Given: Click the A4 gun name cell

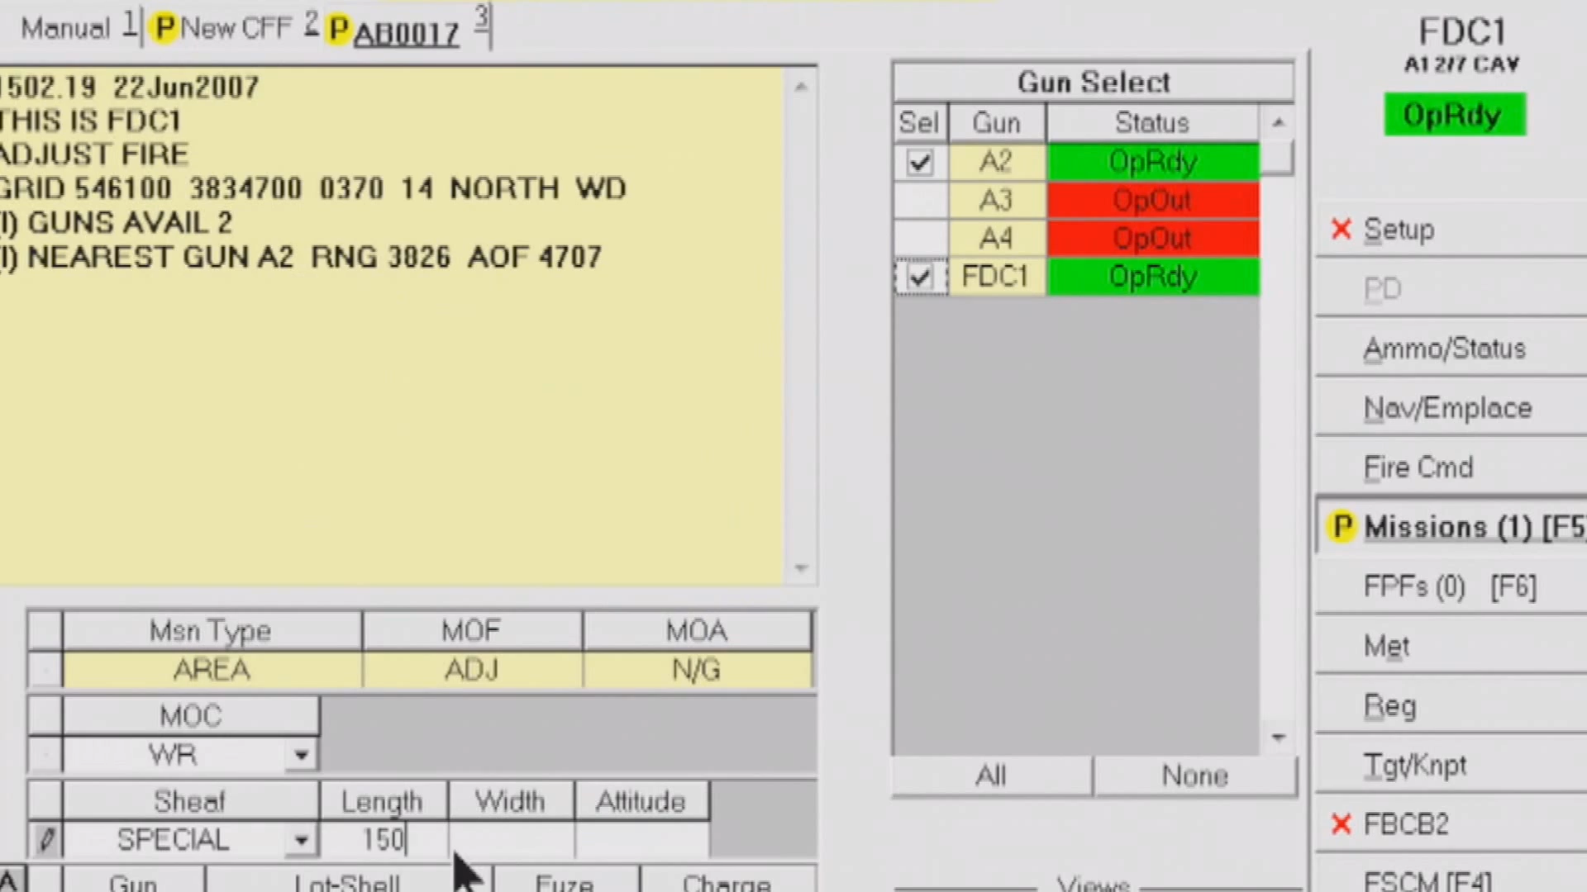Looking at the screenshot, I should [x=997, y=239].
